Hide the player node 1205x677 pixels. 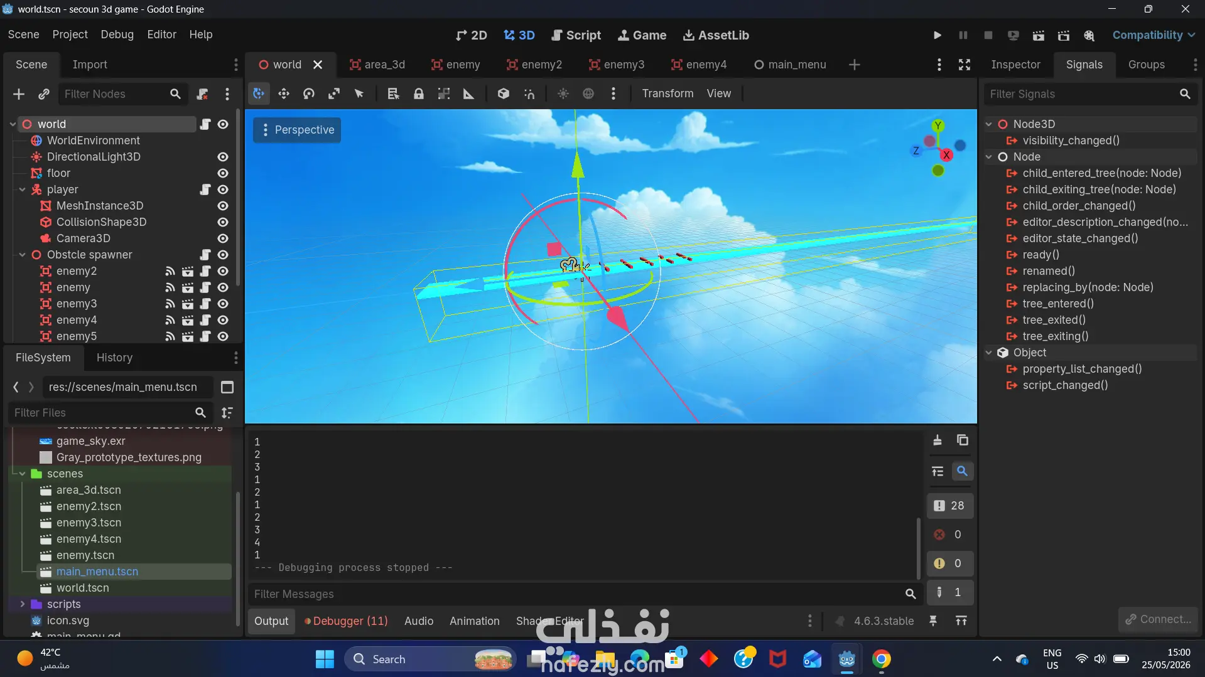[223, 189]
